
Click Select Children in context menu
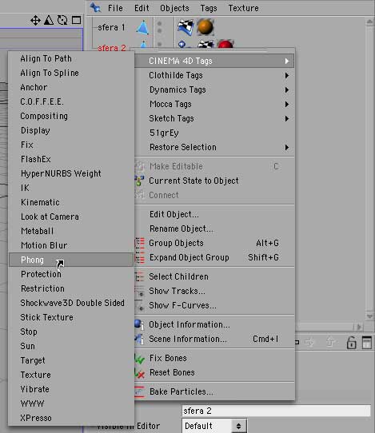point(214,276)
